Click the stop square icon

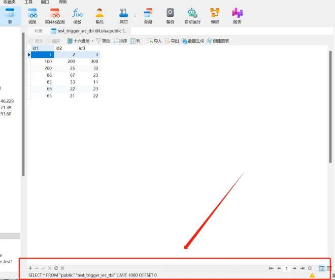62,268
